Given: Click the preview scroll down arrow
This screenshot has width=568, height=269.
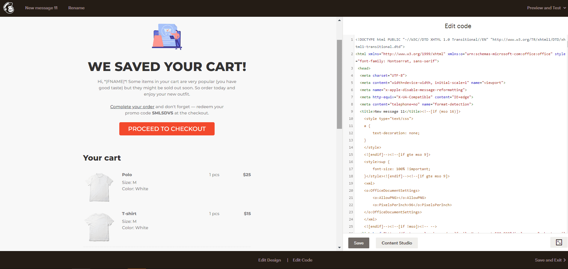Looking at the screenshot, I should (x=339, y=247).
